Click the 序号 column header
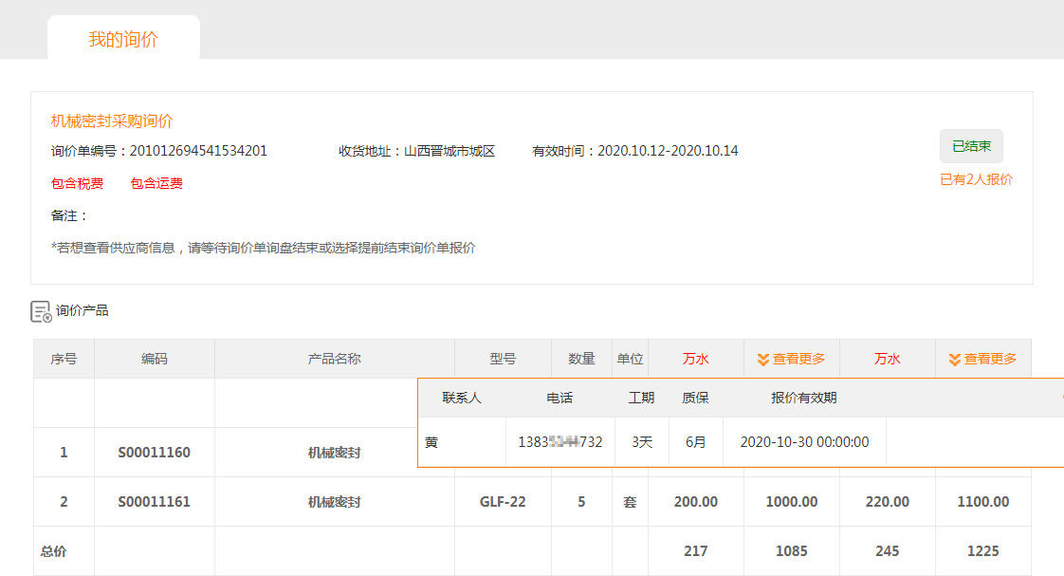Screen dimensions: 1064x576 pos(64,359)
